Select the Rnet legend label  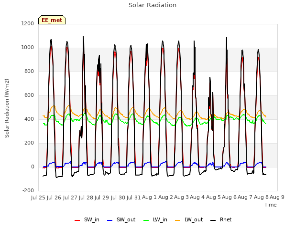pyautogui.click(x=226, y=219)
